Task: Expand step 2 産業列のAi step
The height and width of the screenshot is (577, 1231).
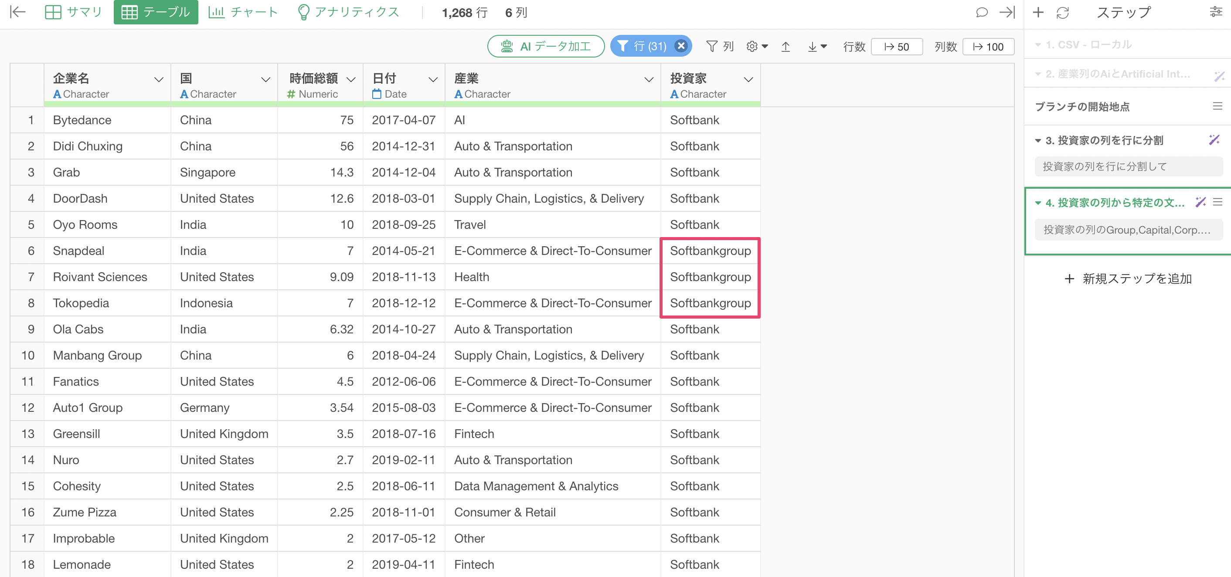Action: [x=1037, y=75]
